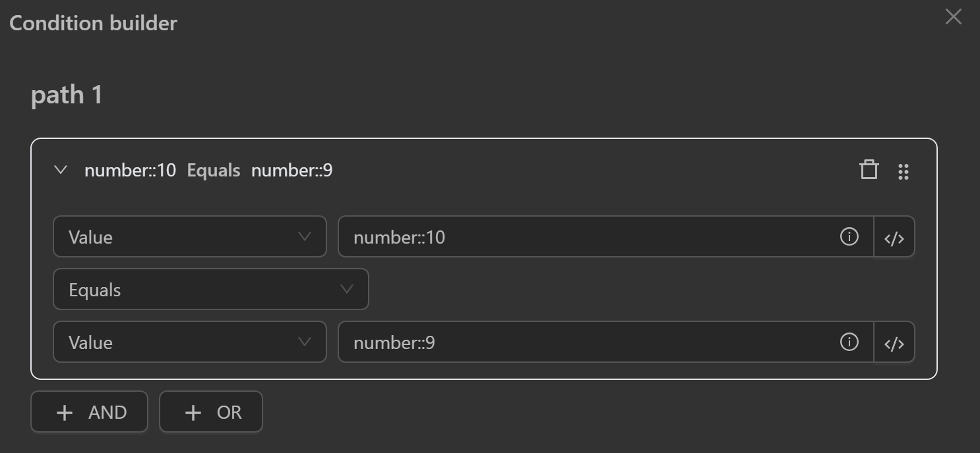
Task: Close the Condition builder dialog
Action: [952, 17]
